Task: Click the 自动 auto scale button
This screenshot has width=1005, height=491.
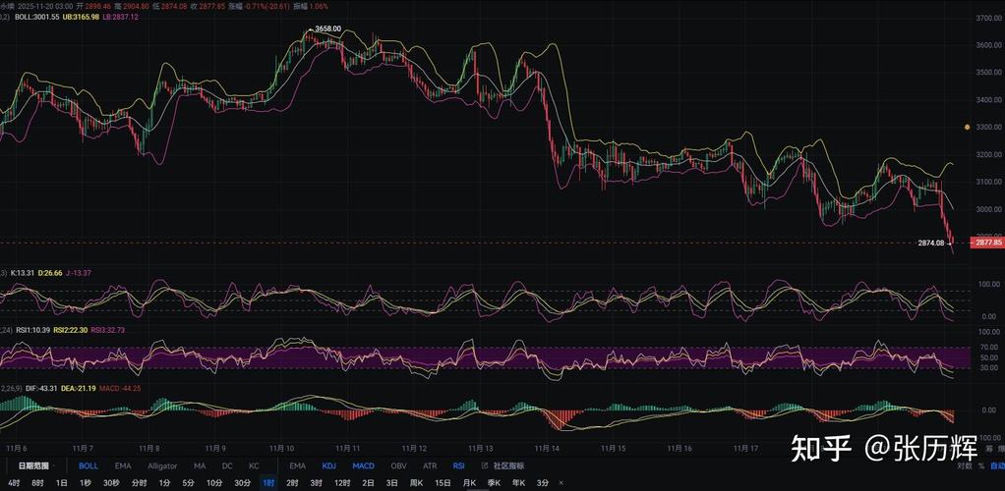Action: tap(997, 465)
